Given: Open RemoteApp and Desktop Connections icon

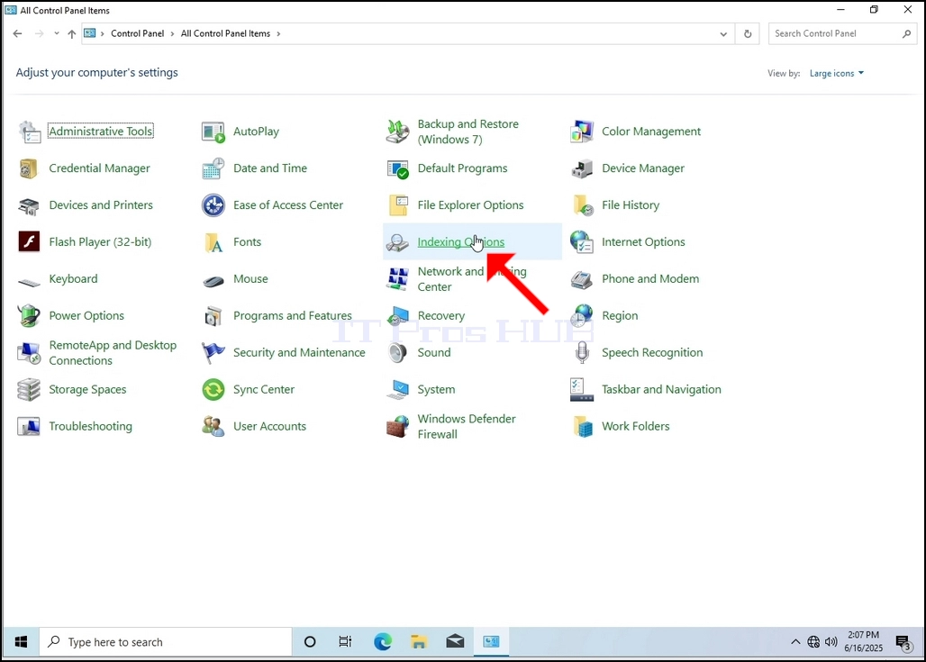Looking at the screenshot, I should tap(29, 353).
